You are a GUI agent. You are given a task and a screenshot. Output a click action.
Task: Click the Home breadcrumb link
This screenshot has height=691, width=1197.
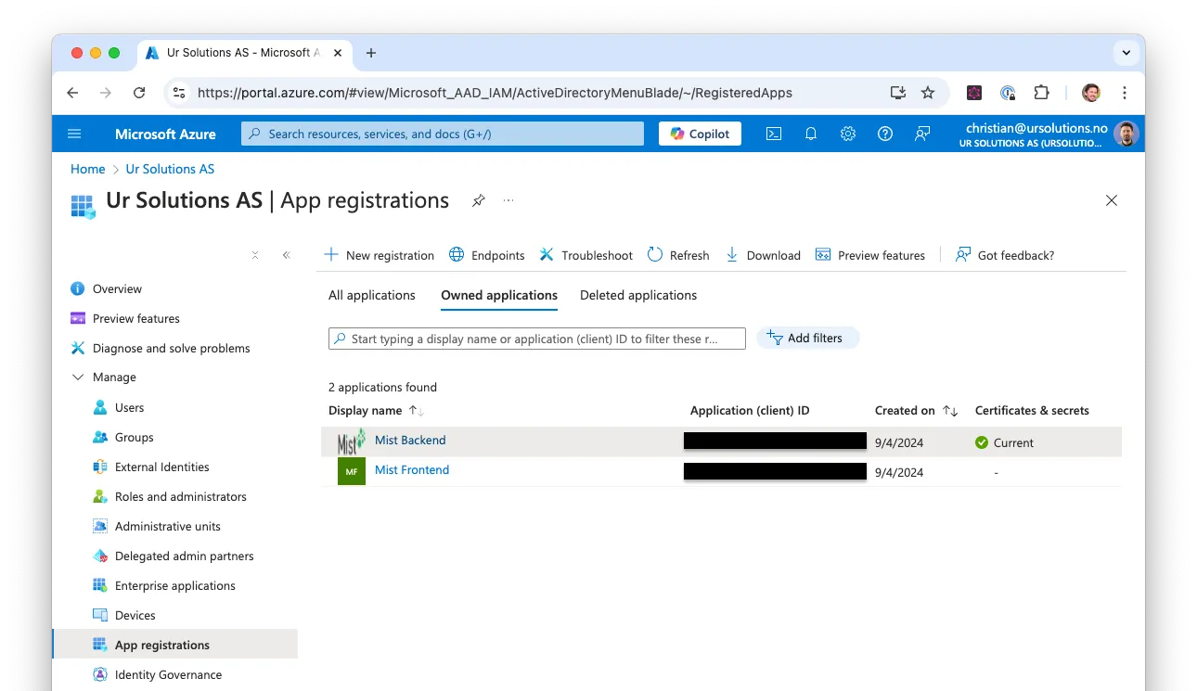click(x=88, y=169)
